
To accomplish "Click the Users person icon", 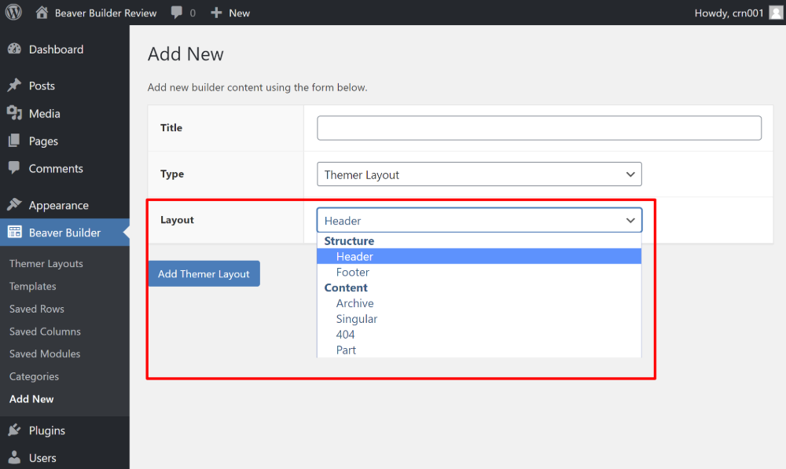I will pos(14,457).
